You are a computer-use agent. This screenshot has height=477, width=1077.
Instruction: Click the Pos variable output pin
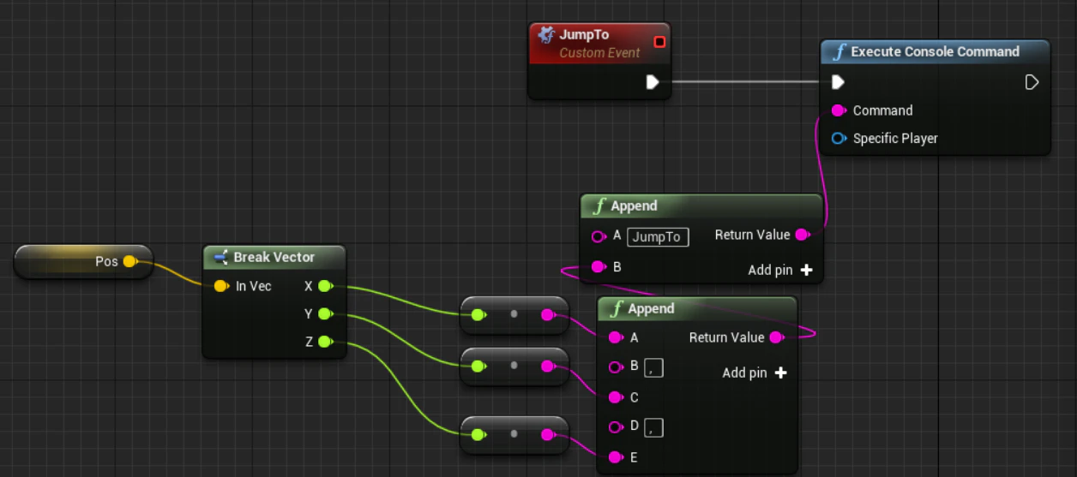coord(129,261)
